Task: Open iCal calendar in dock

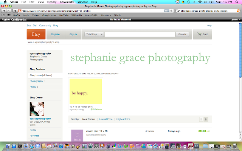Action: [x=49, y=146]
